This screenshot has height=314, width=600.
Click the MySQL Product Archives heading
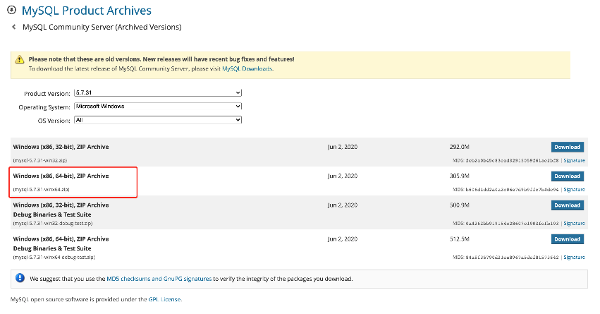(87, 11)
